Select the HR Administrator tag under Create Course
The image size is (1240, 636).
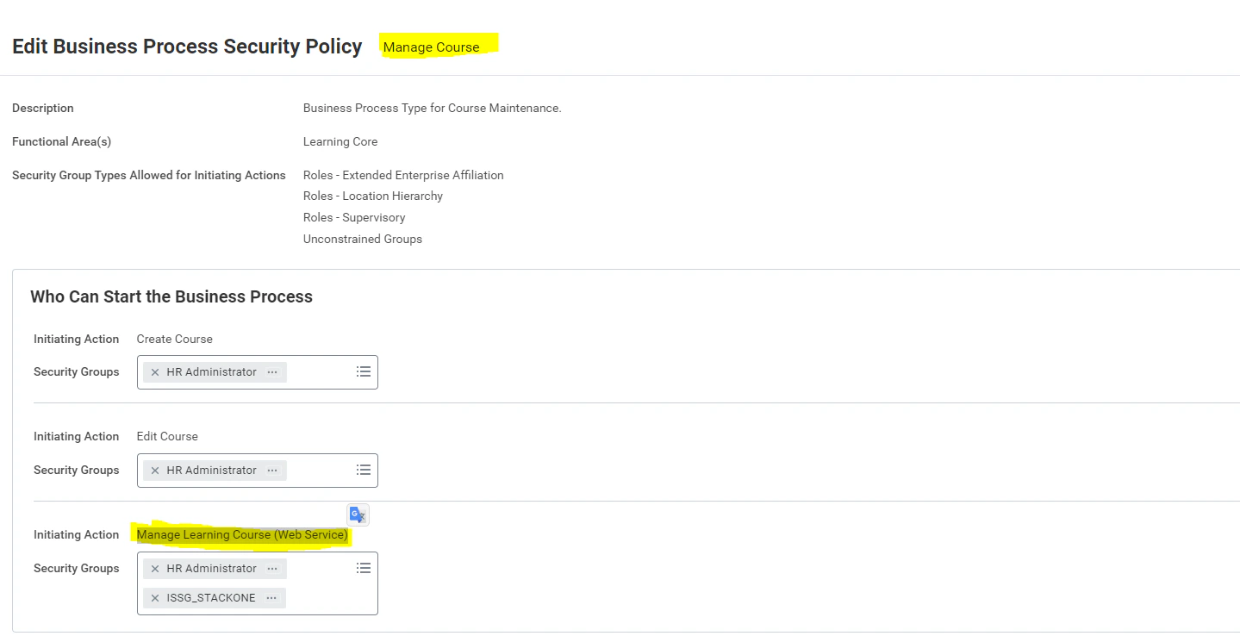(213, 371)
